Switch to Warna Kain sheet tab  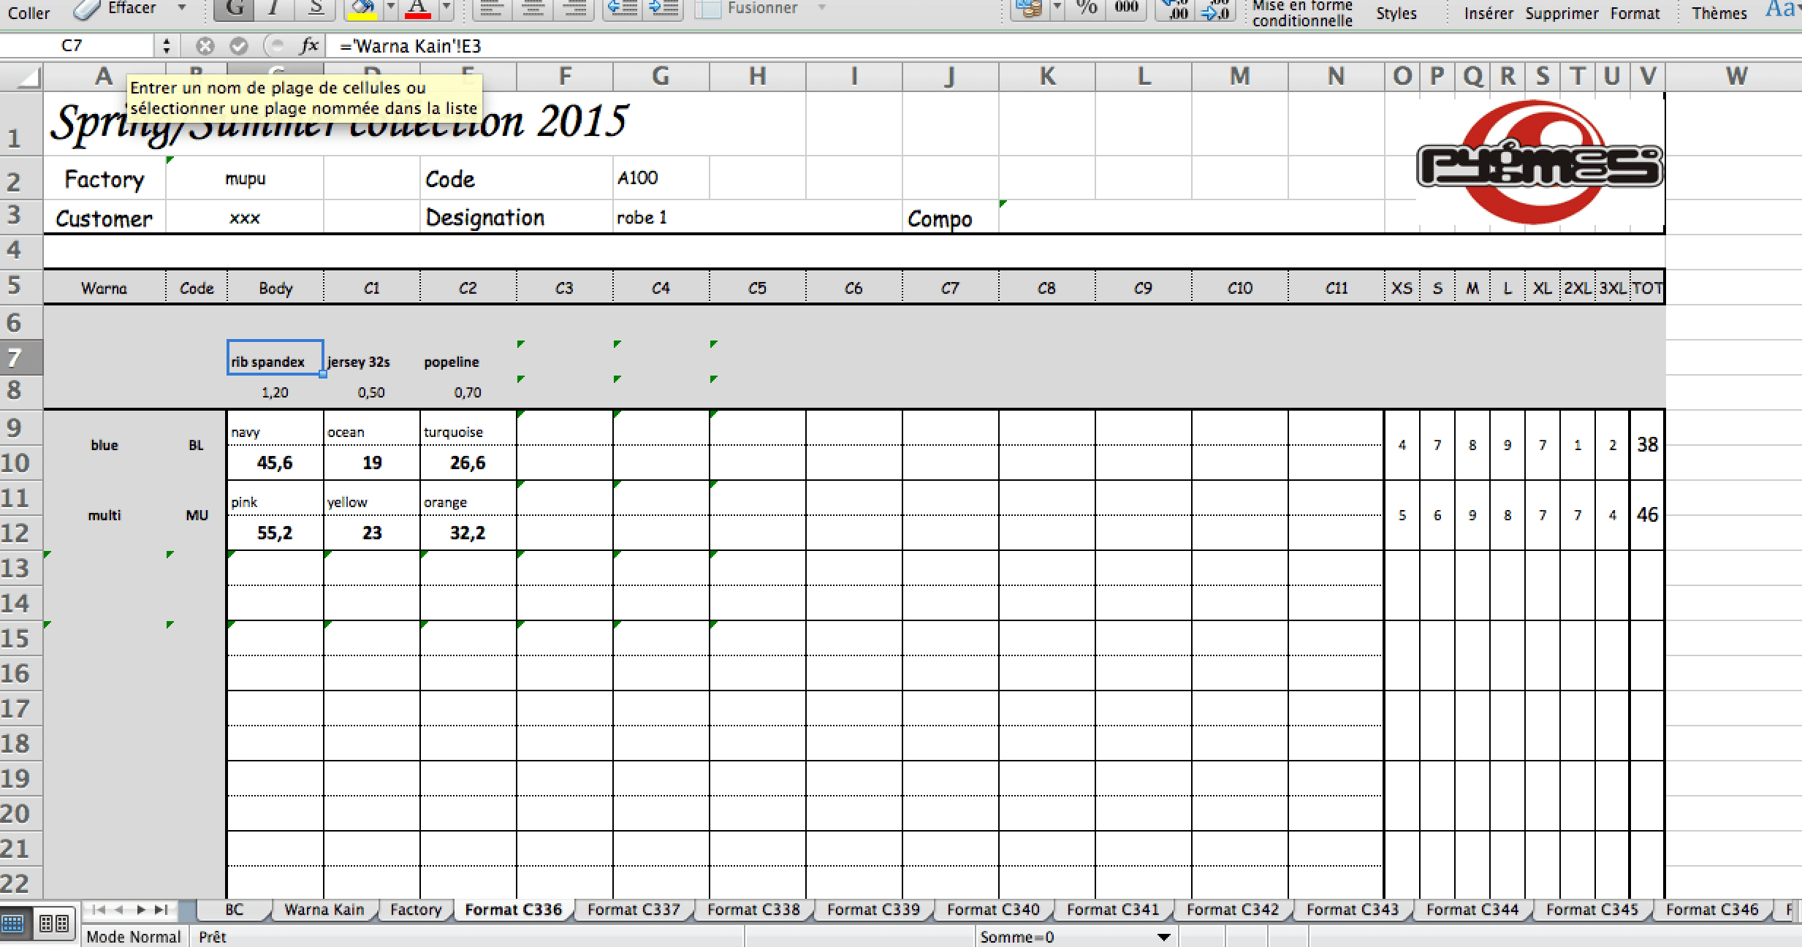pos(324,910)
